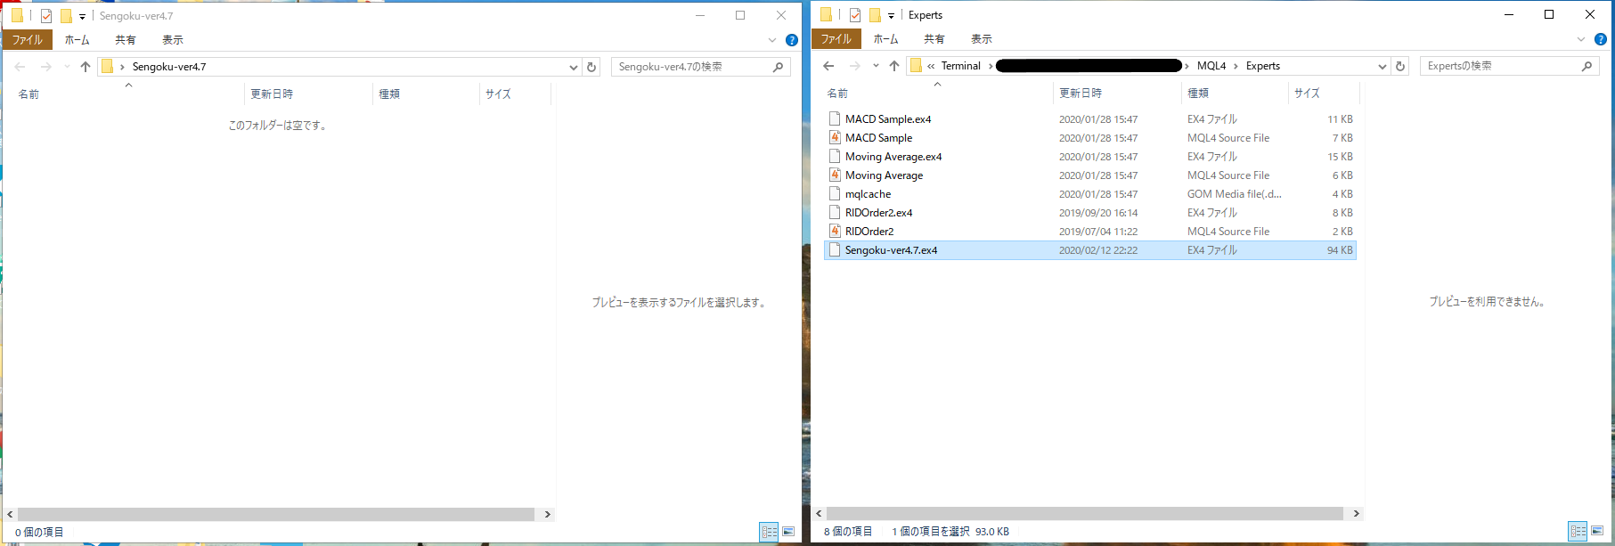The height and width of the screenshot is (546, 1615).
Task: Refresh the Sengoku-ver4.7 folder view
Action: 591,67
